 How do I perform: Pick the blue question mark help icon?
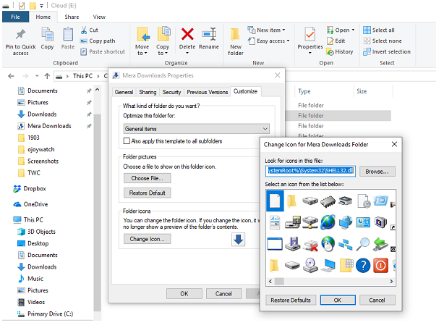point(362,265)
